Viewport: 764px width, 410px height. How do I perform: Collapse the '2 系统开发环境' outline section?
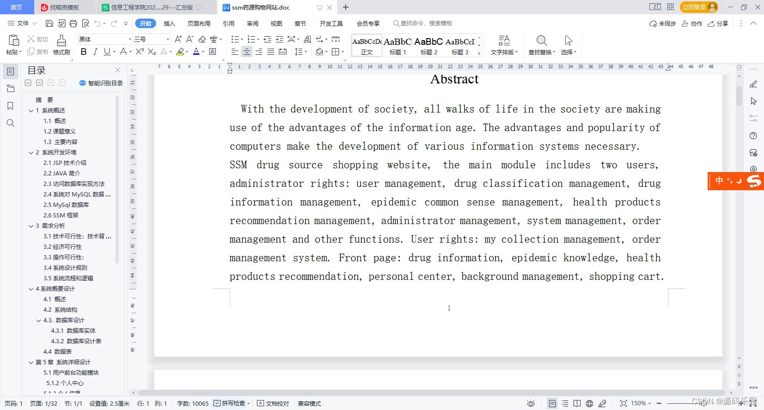(x=31, y=153)
